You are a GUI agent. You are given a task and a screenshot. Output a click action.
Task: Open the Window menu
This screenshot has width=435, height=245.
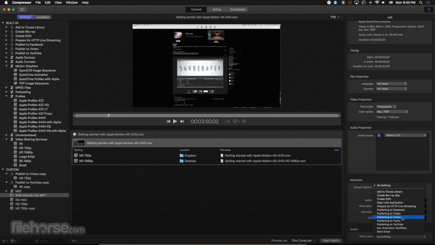72,2
